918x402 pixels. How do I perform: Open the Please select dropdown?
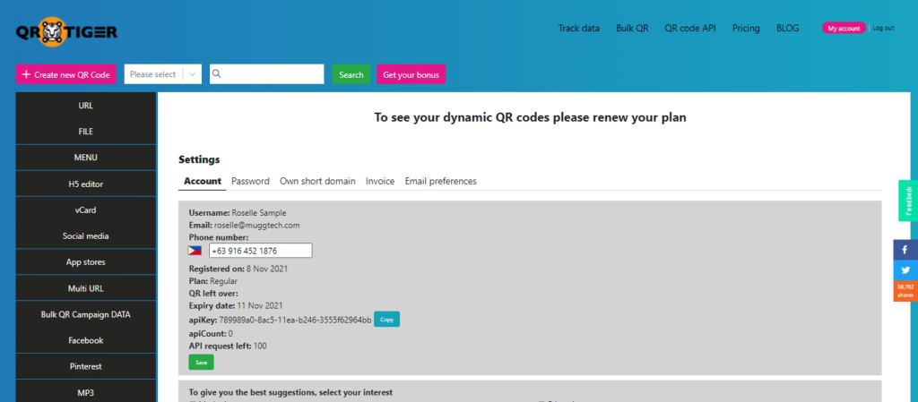pyautogui.click(x=163, y=74)
